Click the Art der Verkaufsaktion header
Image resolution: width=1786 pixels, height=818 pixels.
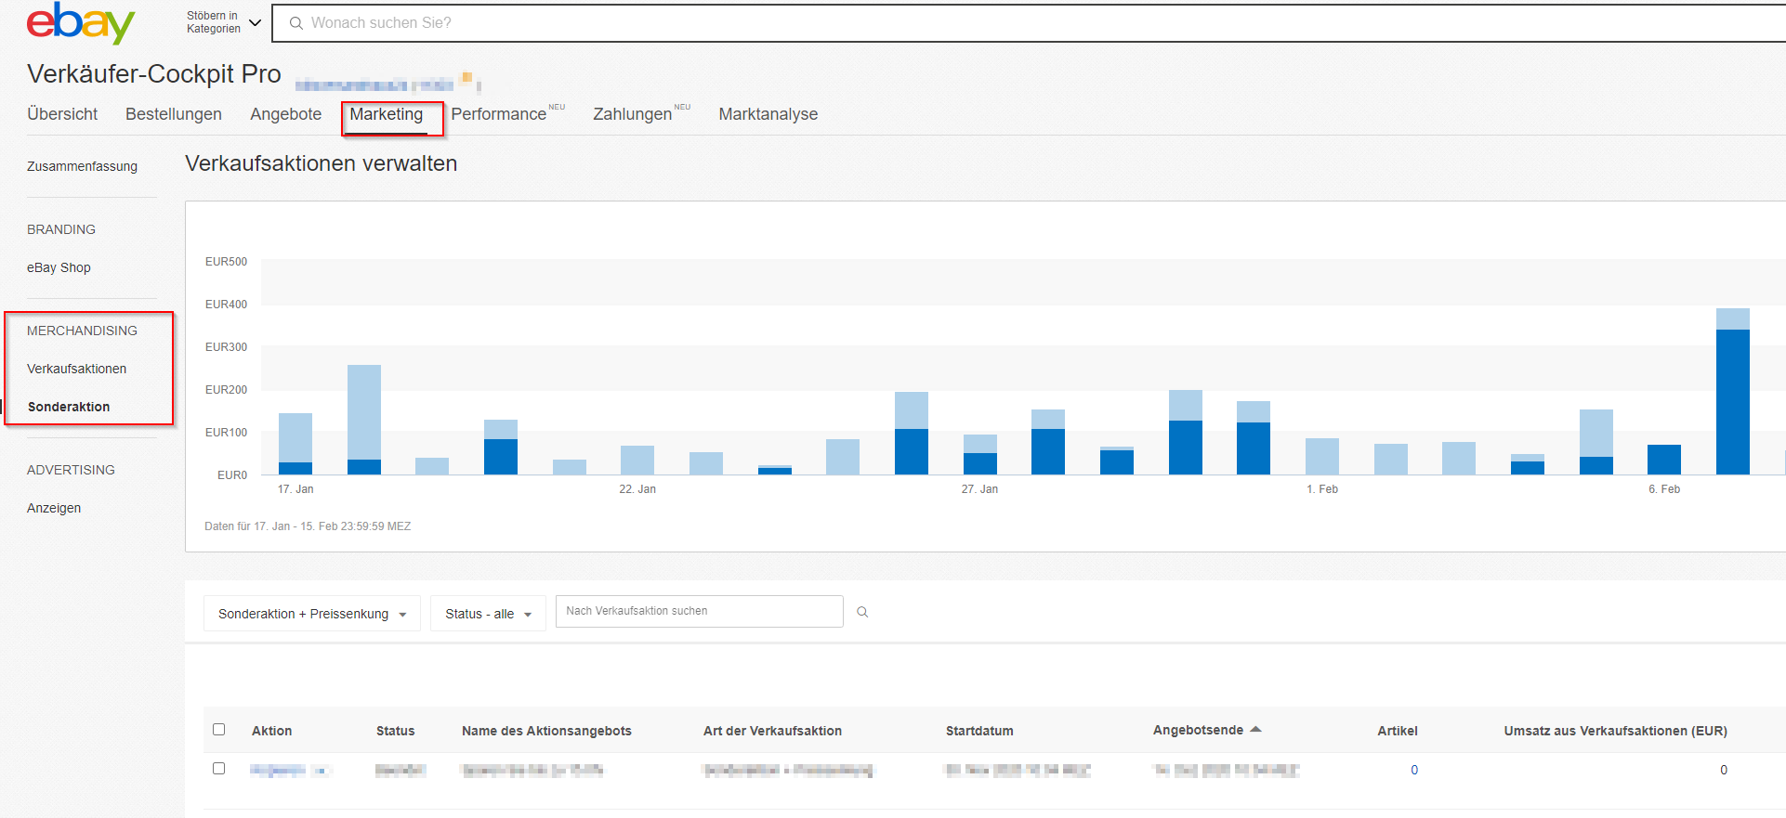click(772, 731)
